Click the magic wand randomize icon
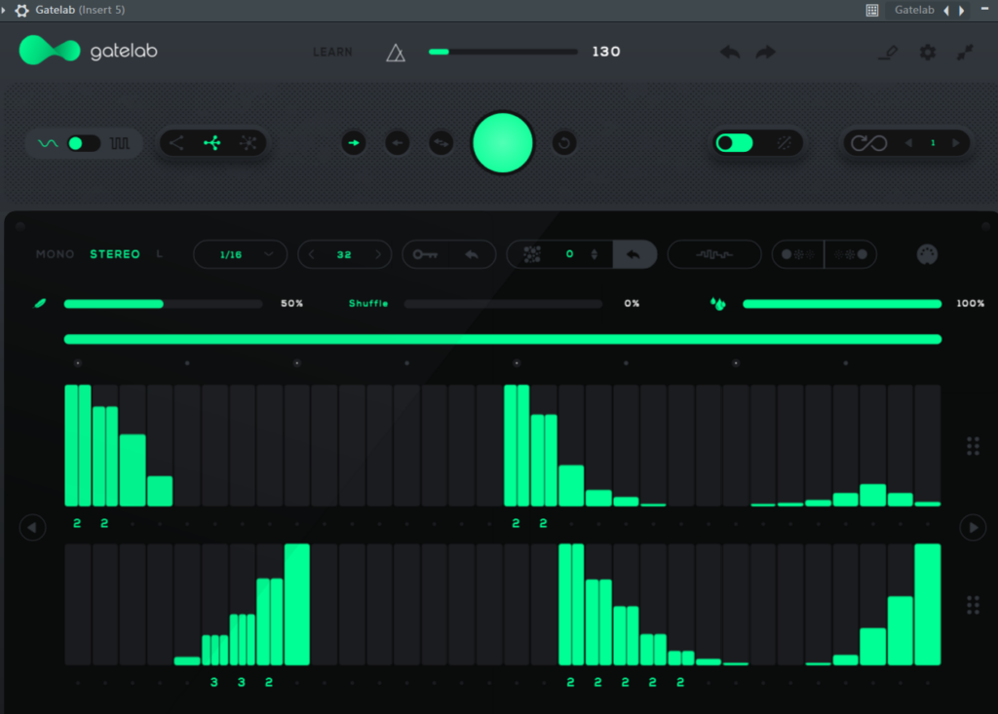 785,143
